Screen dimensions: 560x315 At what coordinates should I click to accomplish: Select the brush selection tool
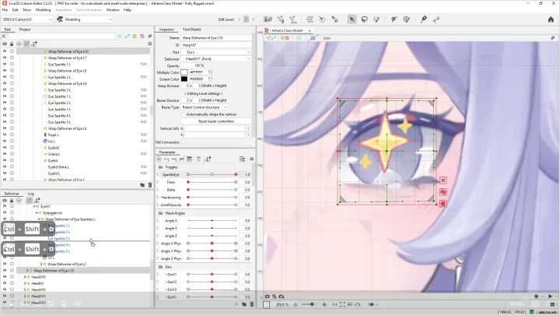coord(376,19)
